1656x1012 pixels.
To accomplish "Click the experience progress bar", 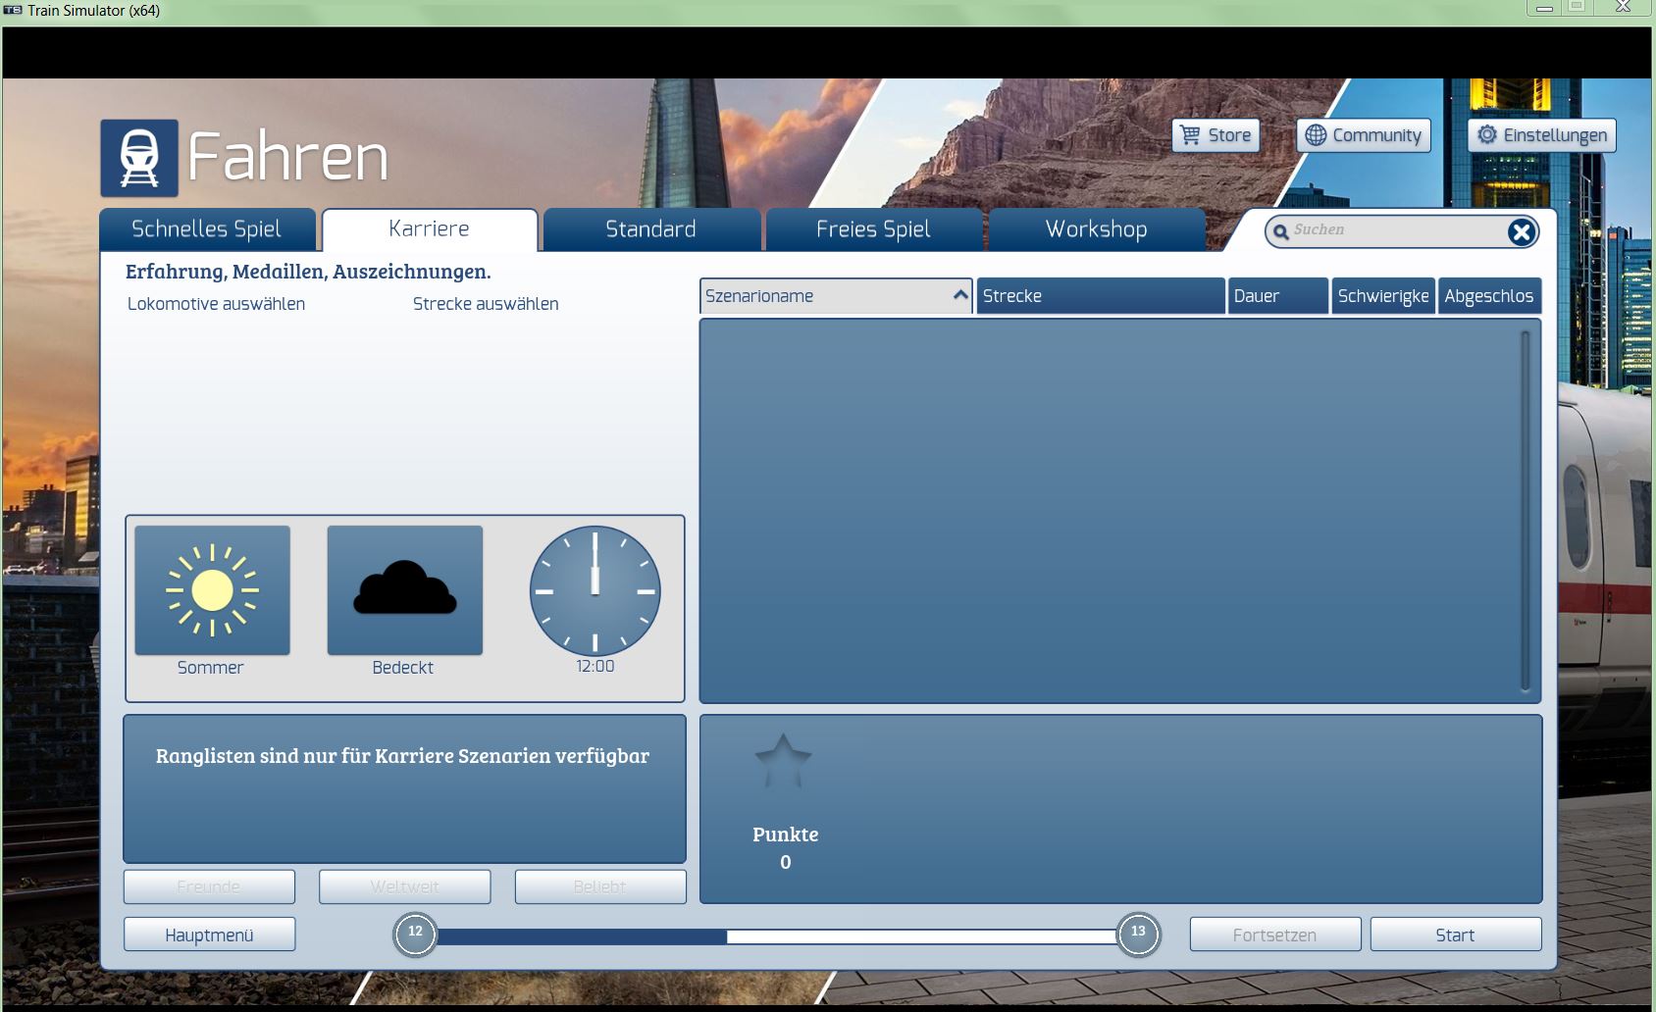I will point(777,936).
